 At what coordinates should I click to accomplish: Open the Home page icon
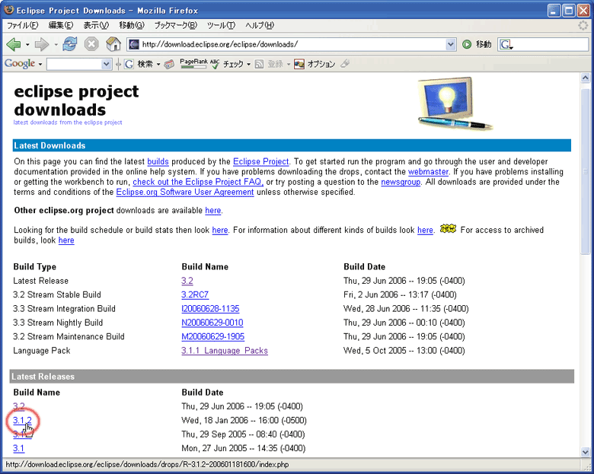click(113, 44)
